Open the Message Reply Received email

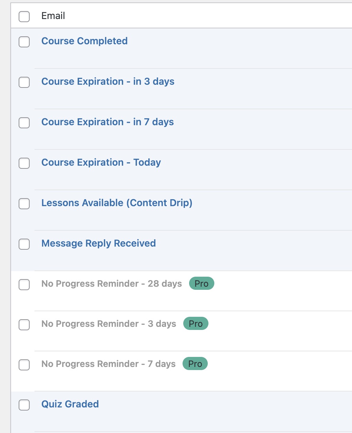[98, 243]
